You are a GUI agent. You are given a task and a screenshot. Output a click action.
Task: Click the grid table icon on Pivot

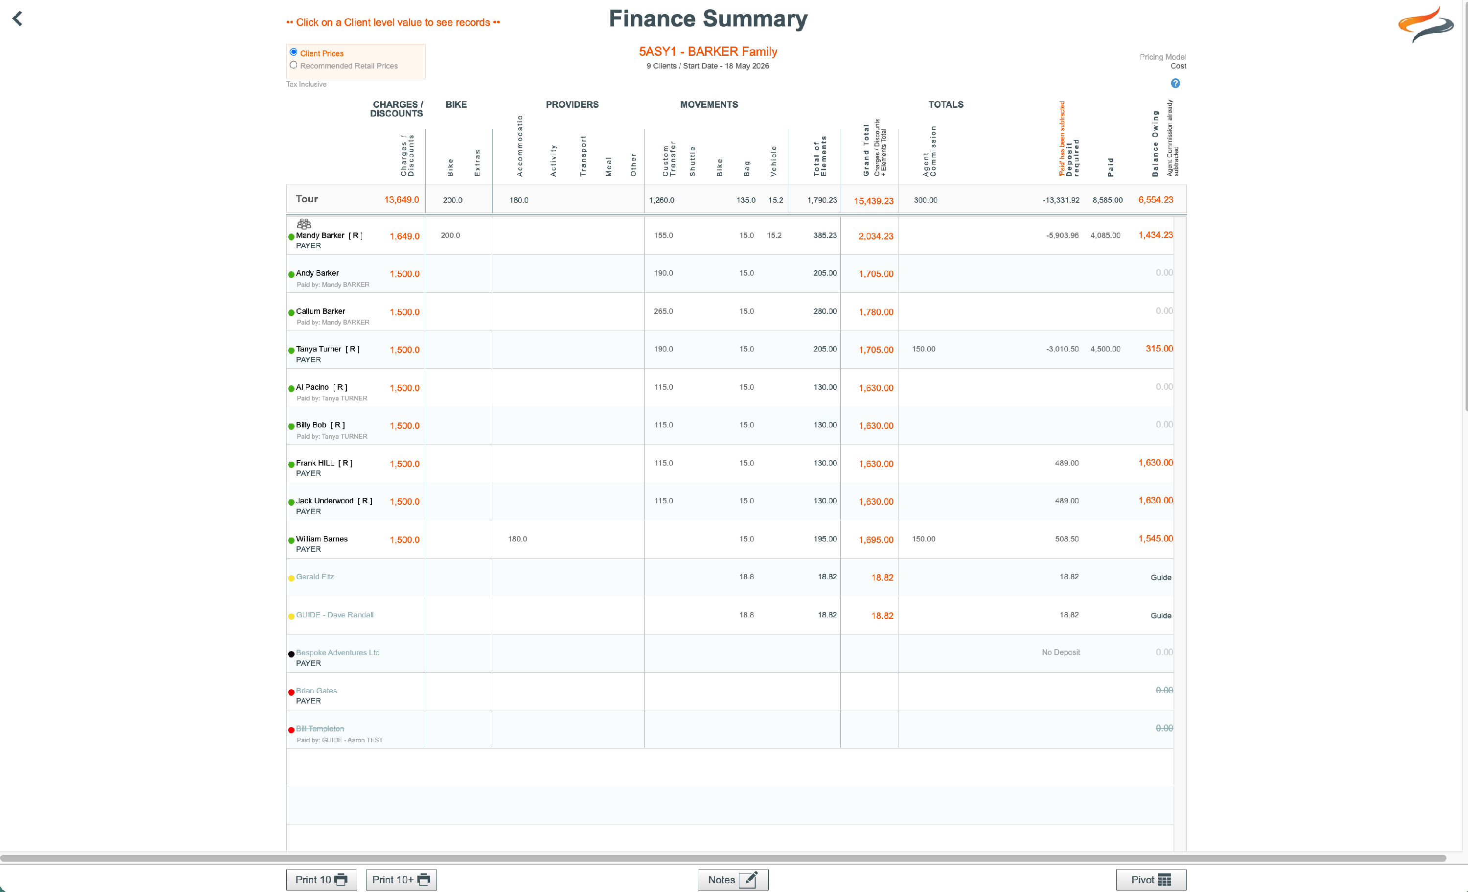1165,879
